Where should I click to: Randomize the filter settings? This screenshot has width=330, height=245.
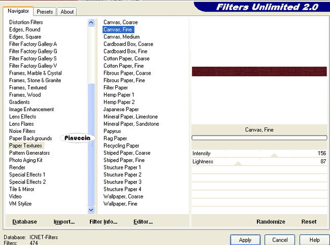click(x=271, y=222)
